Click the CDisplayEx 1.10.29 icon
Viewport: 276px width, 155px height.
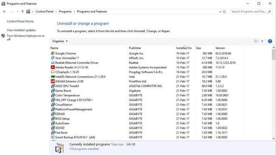53,72
